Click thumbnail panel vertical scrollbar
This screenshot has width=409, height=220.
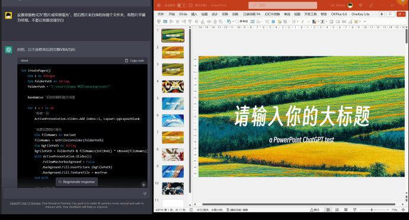click(190, 111)
